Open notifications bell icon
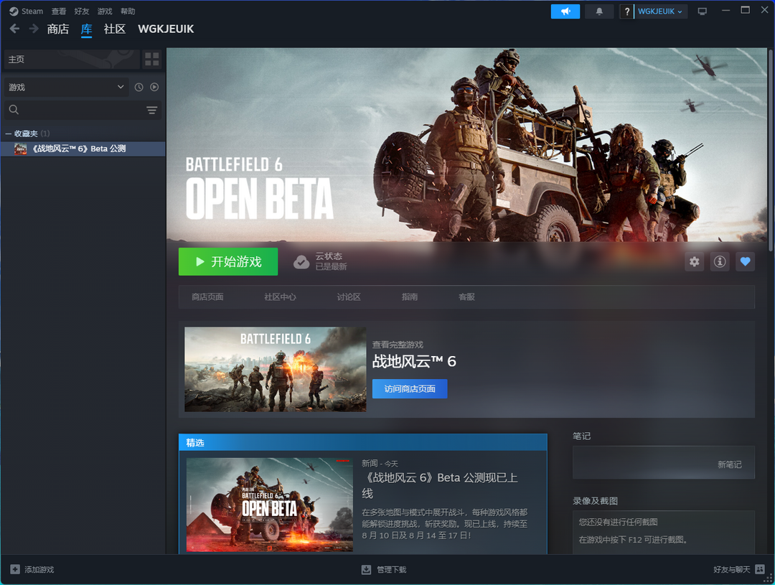775x585 pixels. coord(599,11)
